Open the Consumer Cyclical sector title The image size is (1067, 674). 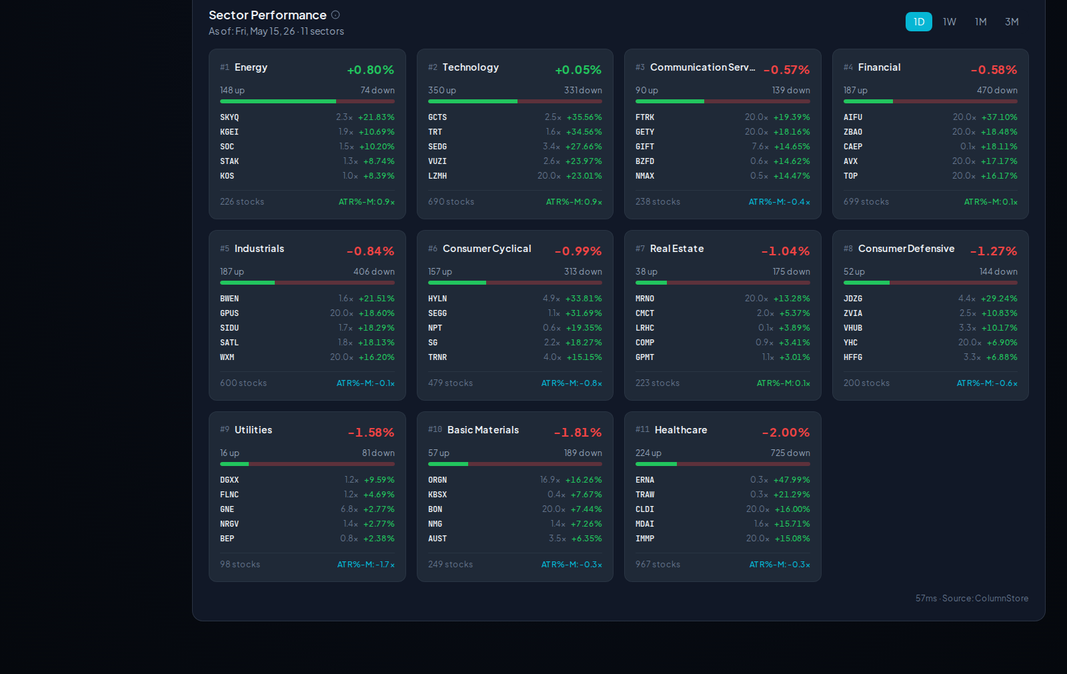[x=487, y=249]
